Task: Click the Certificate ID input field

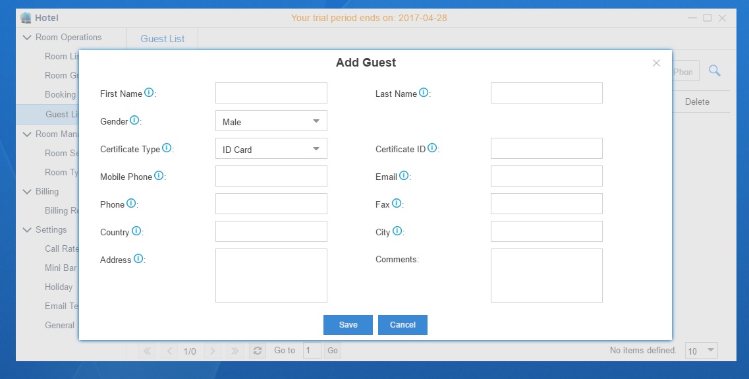Action: [546, 149]
